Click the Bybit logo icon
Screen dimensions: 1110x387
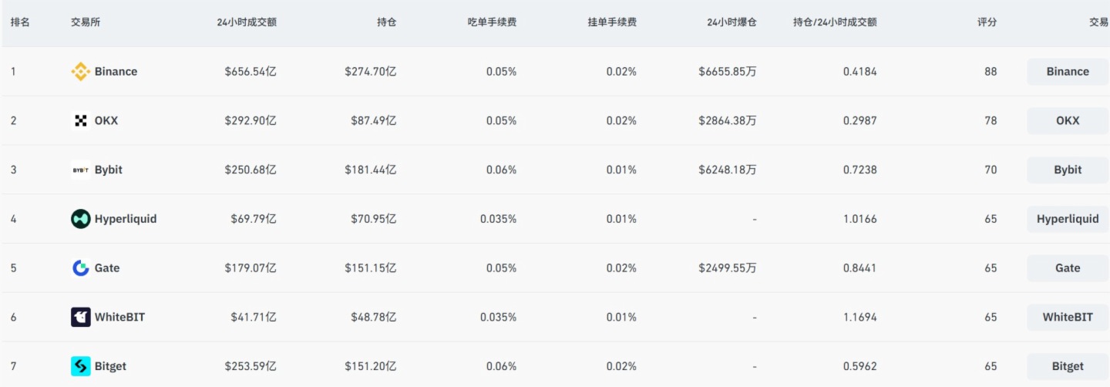click(x=80, y=170)
